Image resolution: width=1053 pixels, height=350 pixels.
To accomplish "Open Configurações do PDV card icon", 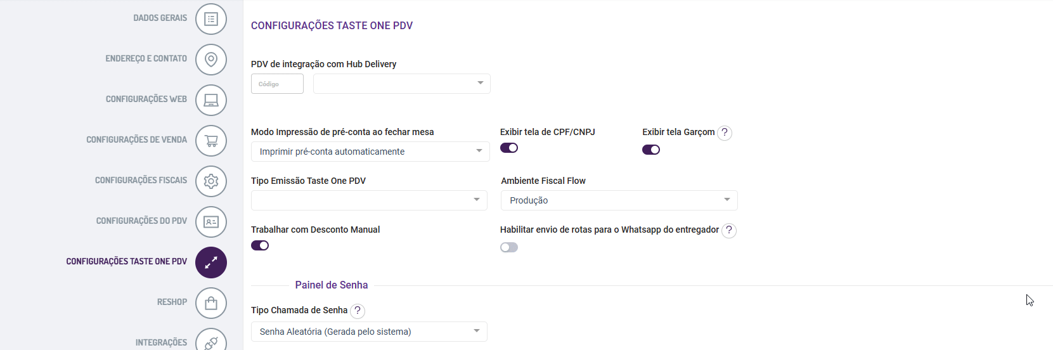I will click(x=211, y=222).
